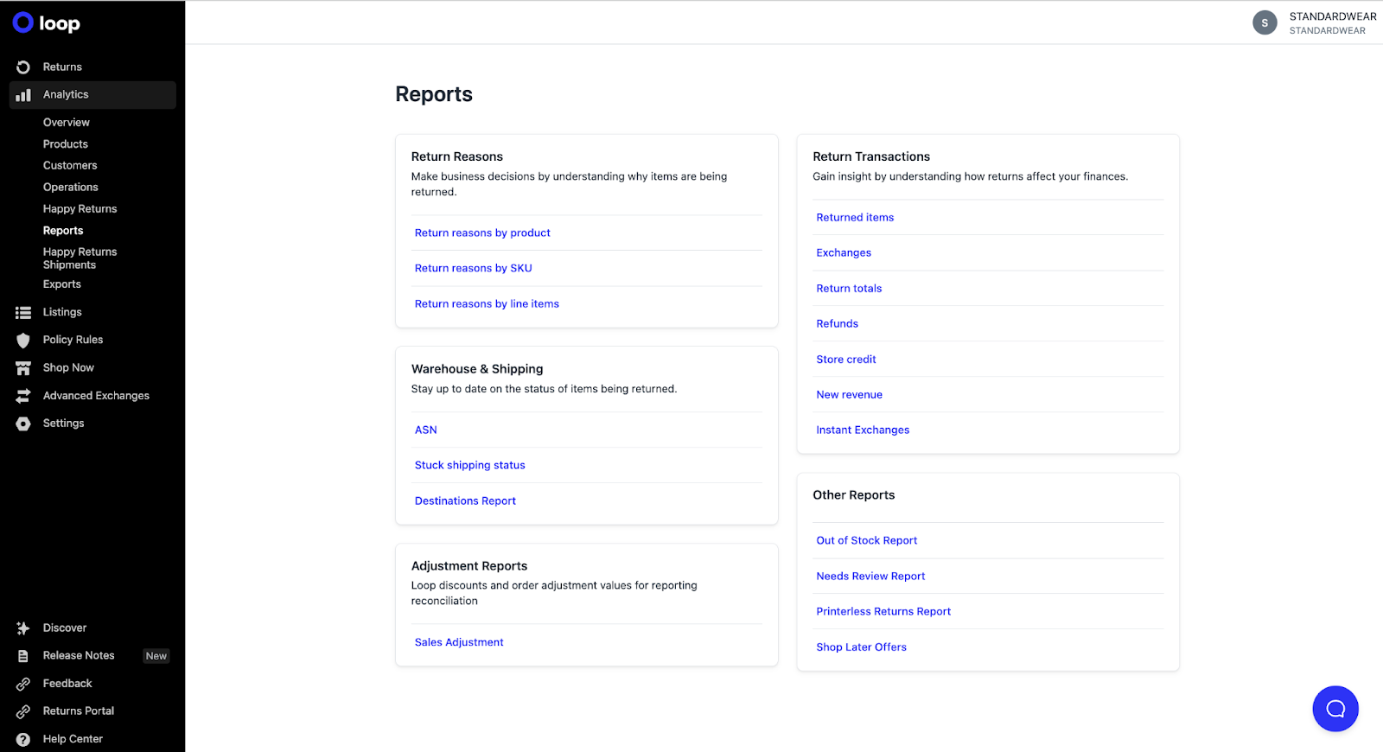1383x752 pixels.
Task: Click the New badge beside Release Notes
Action: [x=156, y=656]
